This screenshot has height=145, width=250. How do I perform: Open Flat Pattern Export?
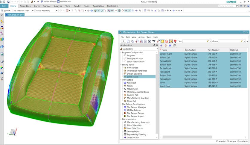[135, 113]
